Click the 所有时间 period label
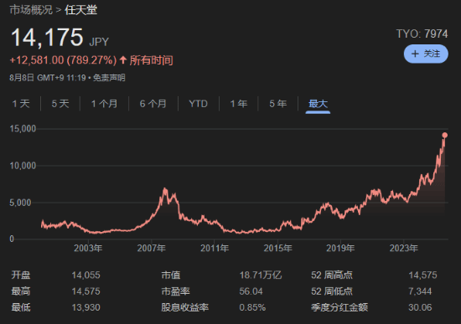This screenshot has width=461, height=324. click(151, 60)
